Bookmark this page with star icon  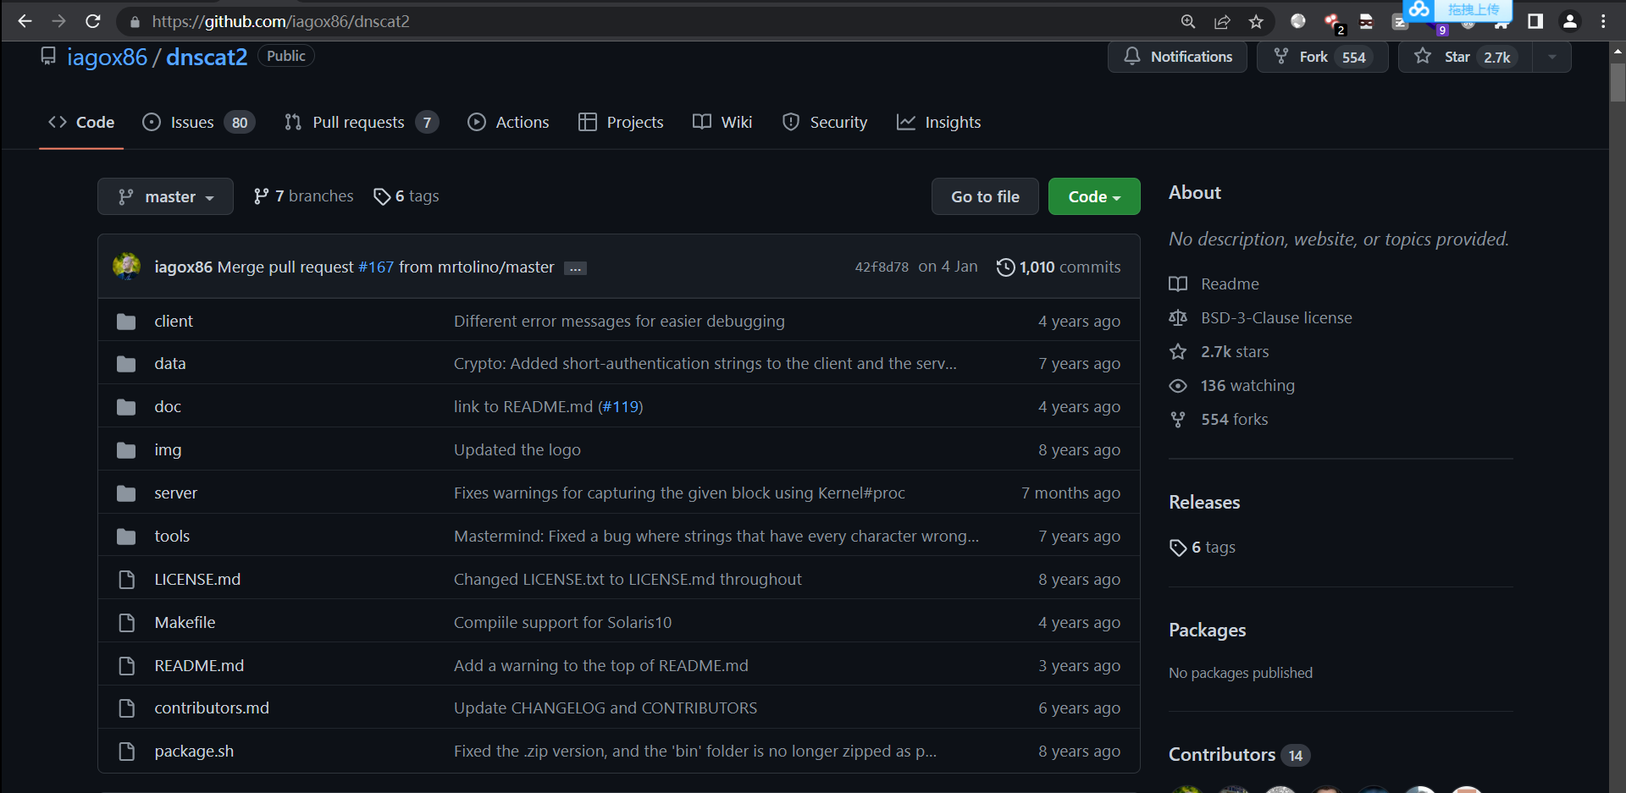click(1256, 22)
